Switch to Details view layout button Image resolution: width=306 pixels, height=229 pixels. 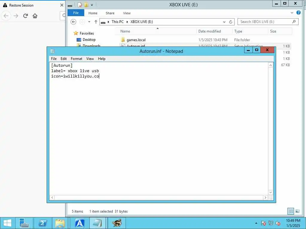coord(290,211)
